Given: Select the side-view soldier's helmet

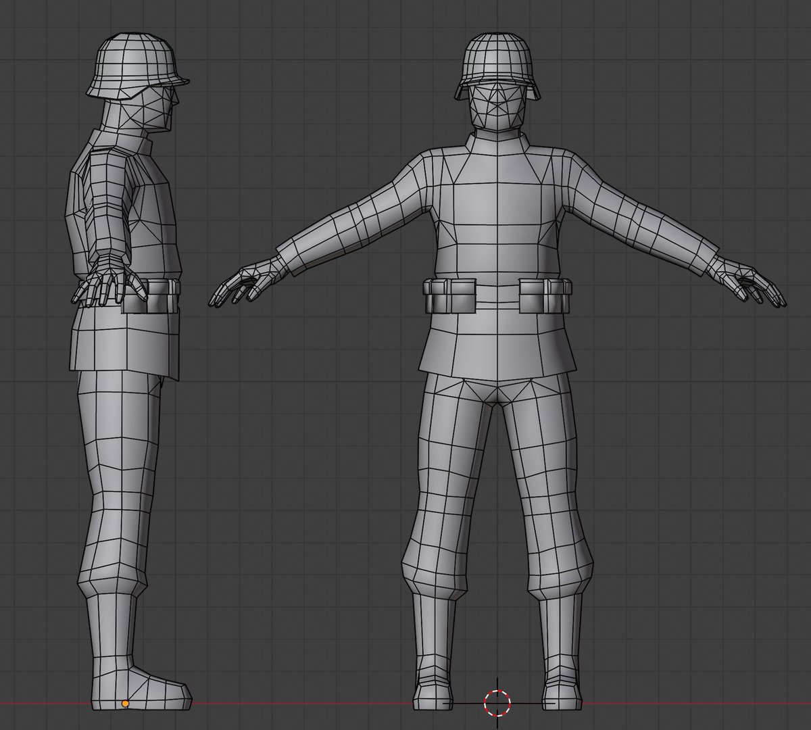Looking at the screenshot, I should (137, 65).
